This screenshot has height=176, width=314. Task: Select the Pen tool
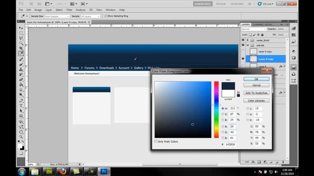[21, 101]
